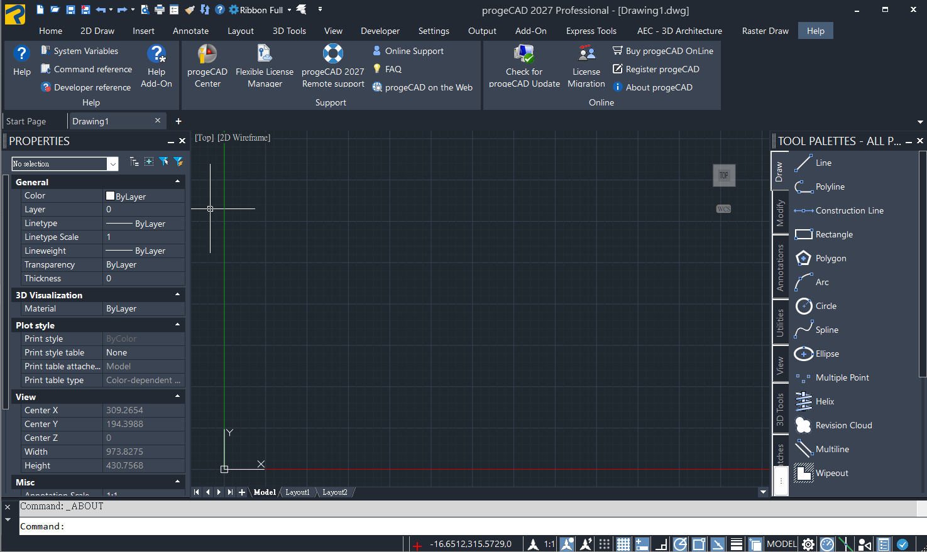Click the Quick Select funnel icon in Properties

pos(178,162)
